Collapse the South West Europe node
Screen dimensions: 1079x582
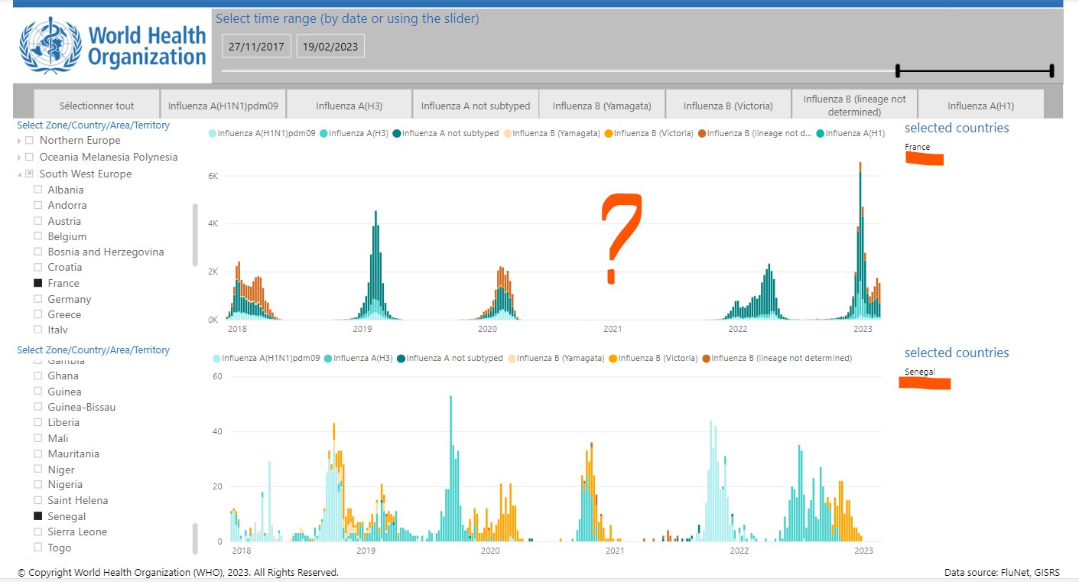tap(19, 174)
